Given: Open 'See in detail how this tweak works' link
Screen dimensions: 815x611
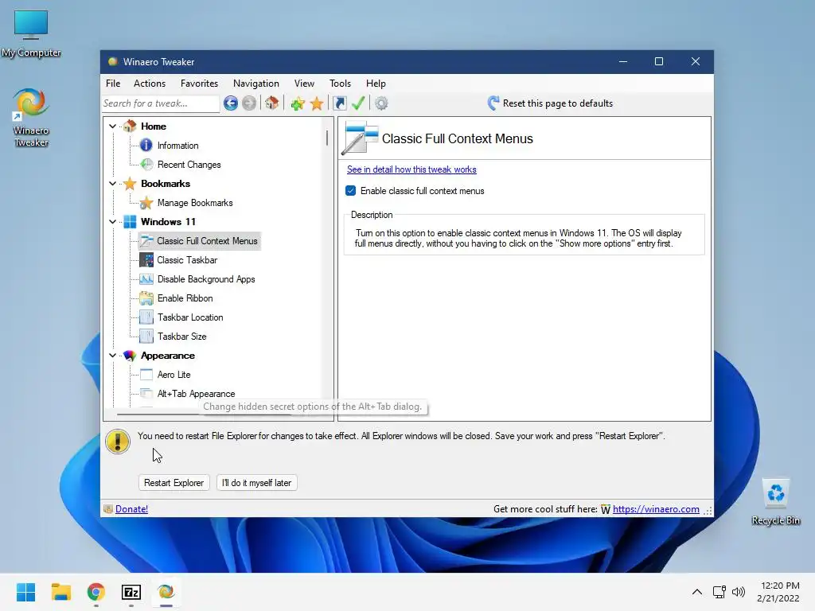Looking at the screenshot, I should click(411, 169).
